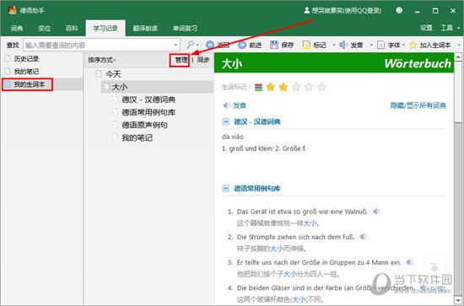Select 德汉 - 汉德词典 in the tree

pyautogui.click(x=148, y=99)
